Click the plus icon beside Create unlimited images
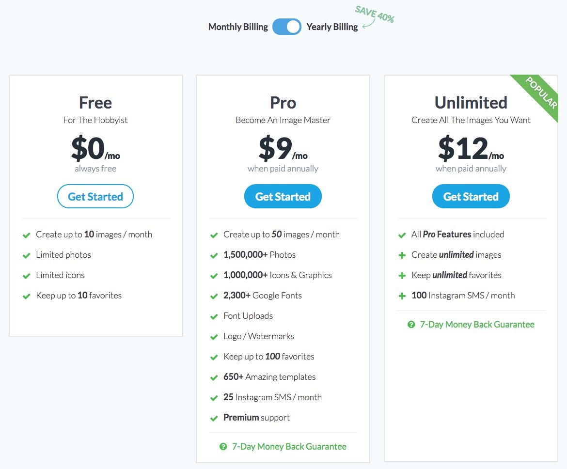The image size is (567, 469). [402, 255]
